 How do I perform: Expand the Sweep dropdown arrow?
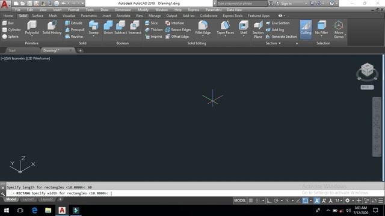click(x=93, y=36)
